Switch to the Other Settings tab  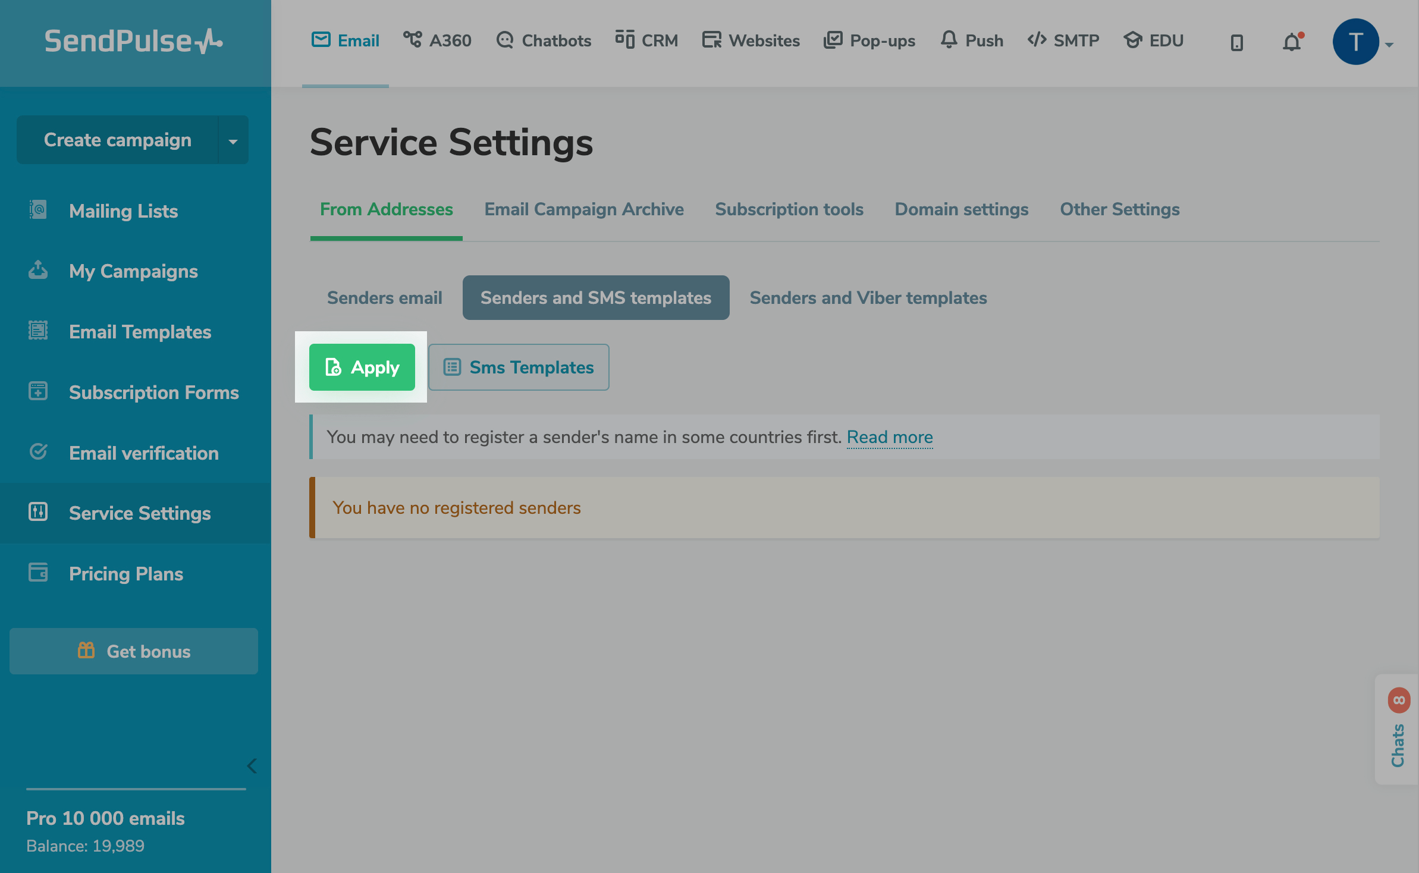point(1120,209)
